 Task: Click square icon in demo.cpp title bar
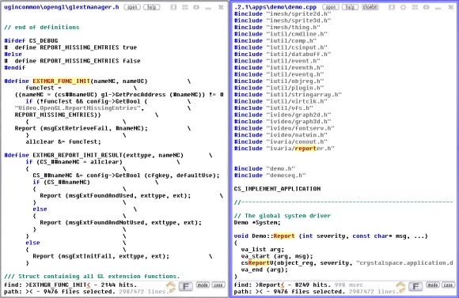(x=392, y=7)
